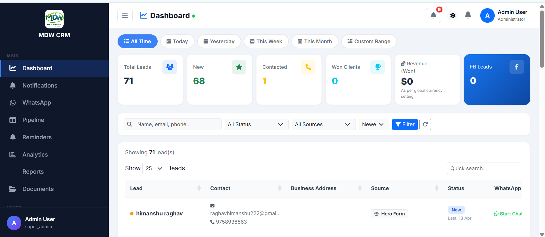
Task: Toggle the sidebar hamburger menu
Action: pos(125,16)
